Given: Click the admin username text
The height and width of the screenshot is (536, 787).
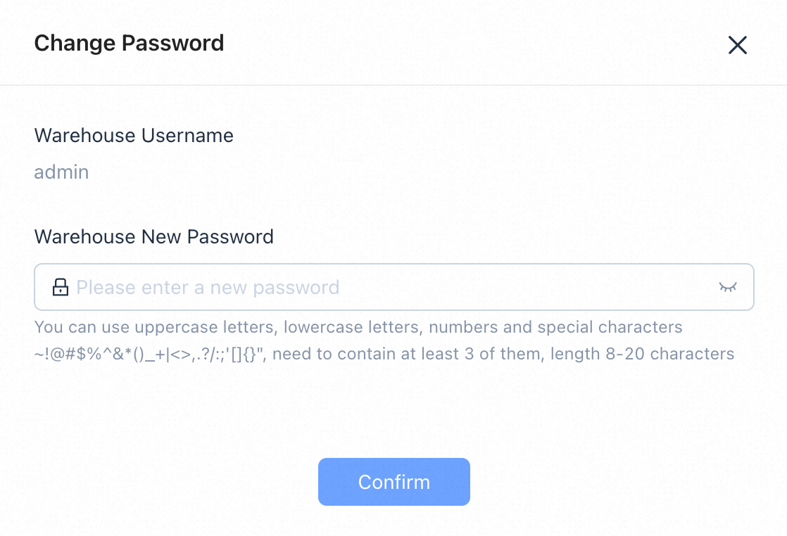Looking at the screenshot, I should 61,172.
